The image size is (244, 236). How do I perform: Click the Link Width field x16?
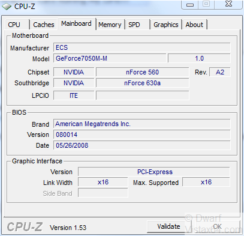[103, 183]
